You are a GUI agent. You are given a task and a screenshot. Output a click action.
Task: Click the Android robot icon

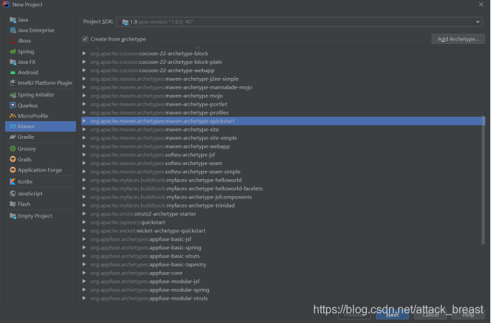click(x=13, y=72)
